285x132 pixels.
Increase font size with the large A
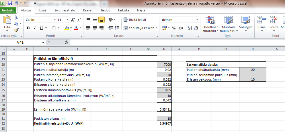click(x=73, y=20)
